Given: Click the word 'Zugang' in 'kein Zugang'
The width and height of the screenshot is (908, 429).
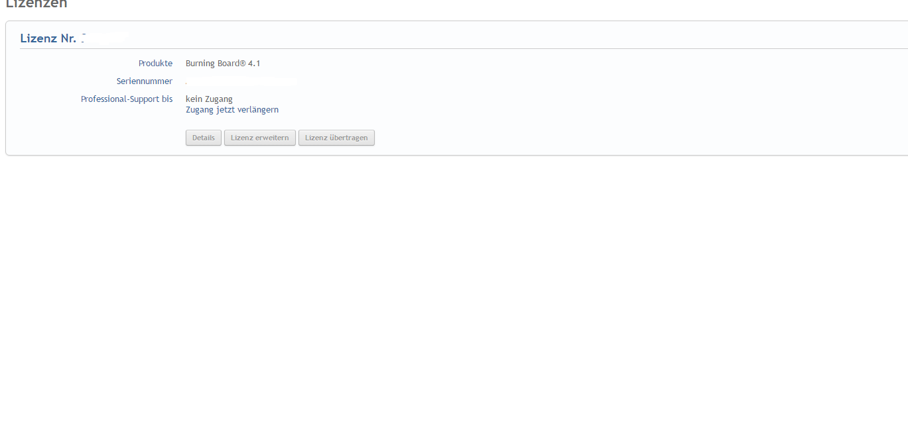Looking at the screenshot, I should [219, 99].
